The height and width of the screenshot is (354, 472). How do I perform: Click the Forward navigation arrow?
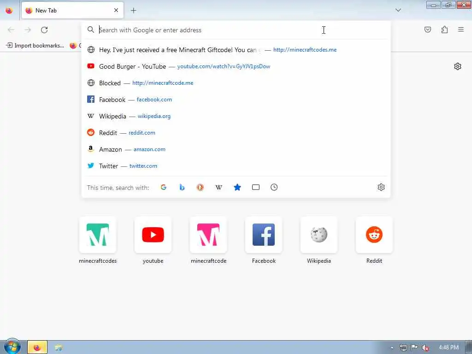coord(28,30)
